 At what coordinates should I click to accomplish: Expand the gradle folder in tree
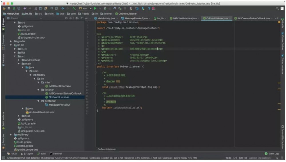[x=11, y=41]
